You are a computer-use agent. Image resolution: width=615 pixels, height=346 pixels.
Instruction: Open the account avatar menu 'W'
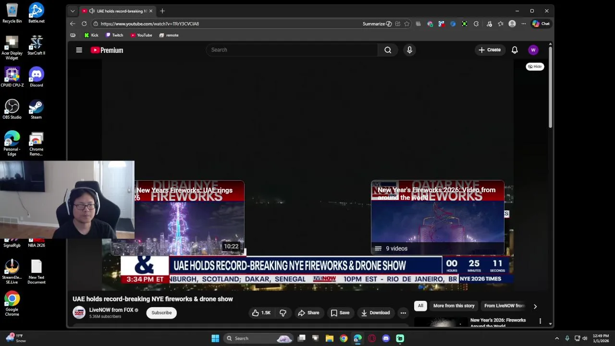tap(533, 50)
